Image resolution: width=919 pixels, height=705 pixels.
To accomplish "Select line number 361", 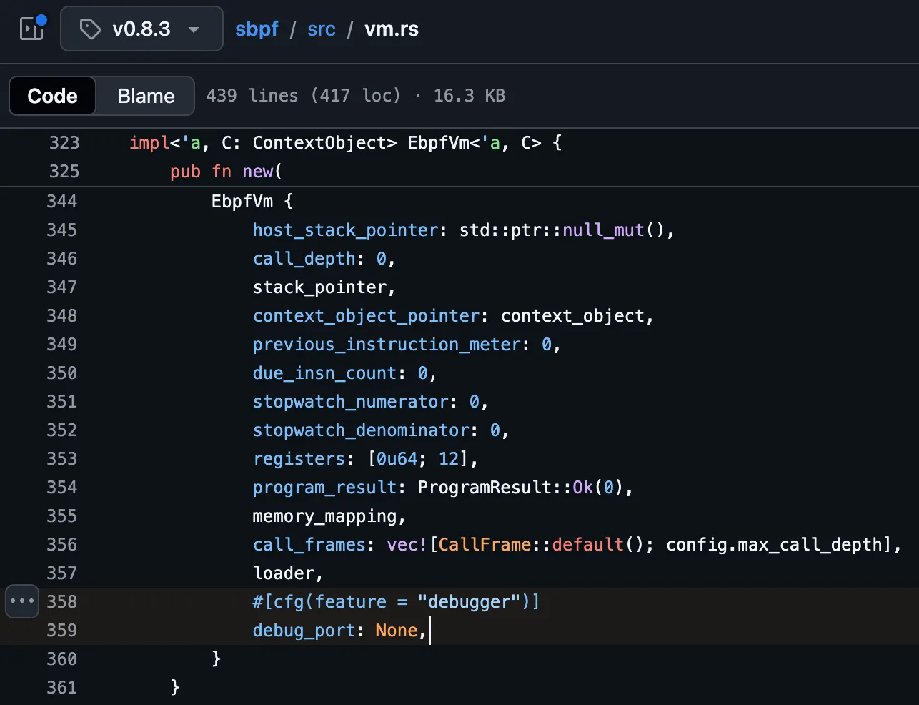I will point(62,688).
